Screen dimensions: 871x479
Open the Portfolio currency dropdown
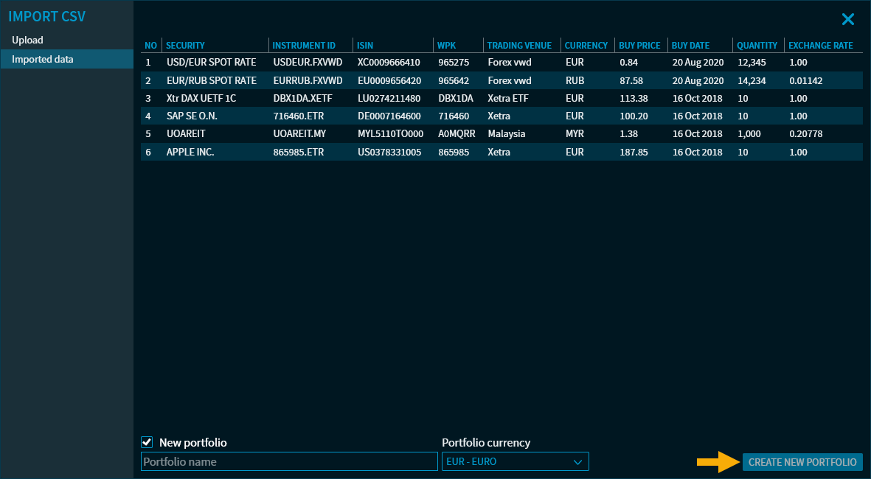tap(515, 462)
